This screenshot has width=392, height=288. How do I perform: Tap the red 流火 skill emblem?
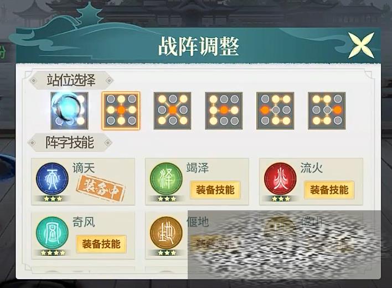point(280,179)
